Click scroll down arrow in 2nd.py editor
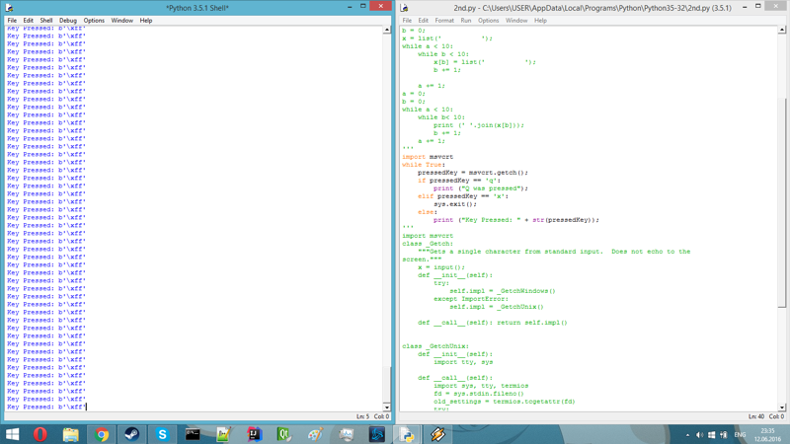 coord(782,407)
